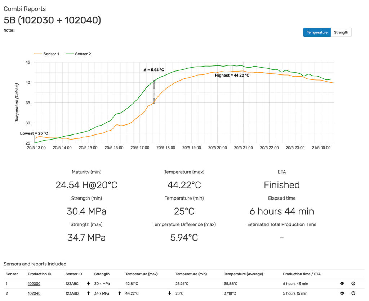Click the 24.54 H@20°C maturity value
Image resolution: width=369 pixels, height=301 pixels.
[86, 185]
